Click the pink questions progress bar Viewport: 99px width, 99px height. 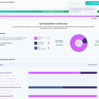point(48,16)
